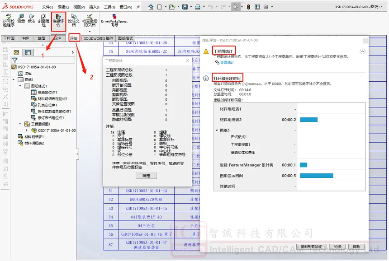Print the drawing using printer icon
This screenshot has height=261, width=389.
(x=198, y=7)
